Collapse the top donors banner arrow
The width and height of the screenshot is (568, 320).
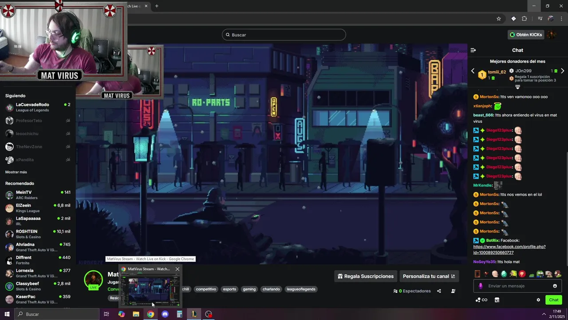pyautogui.click(x=517, y=87)
